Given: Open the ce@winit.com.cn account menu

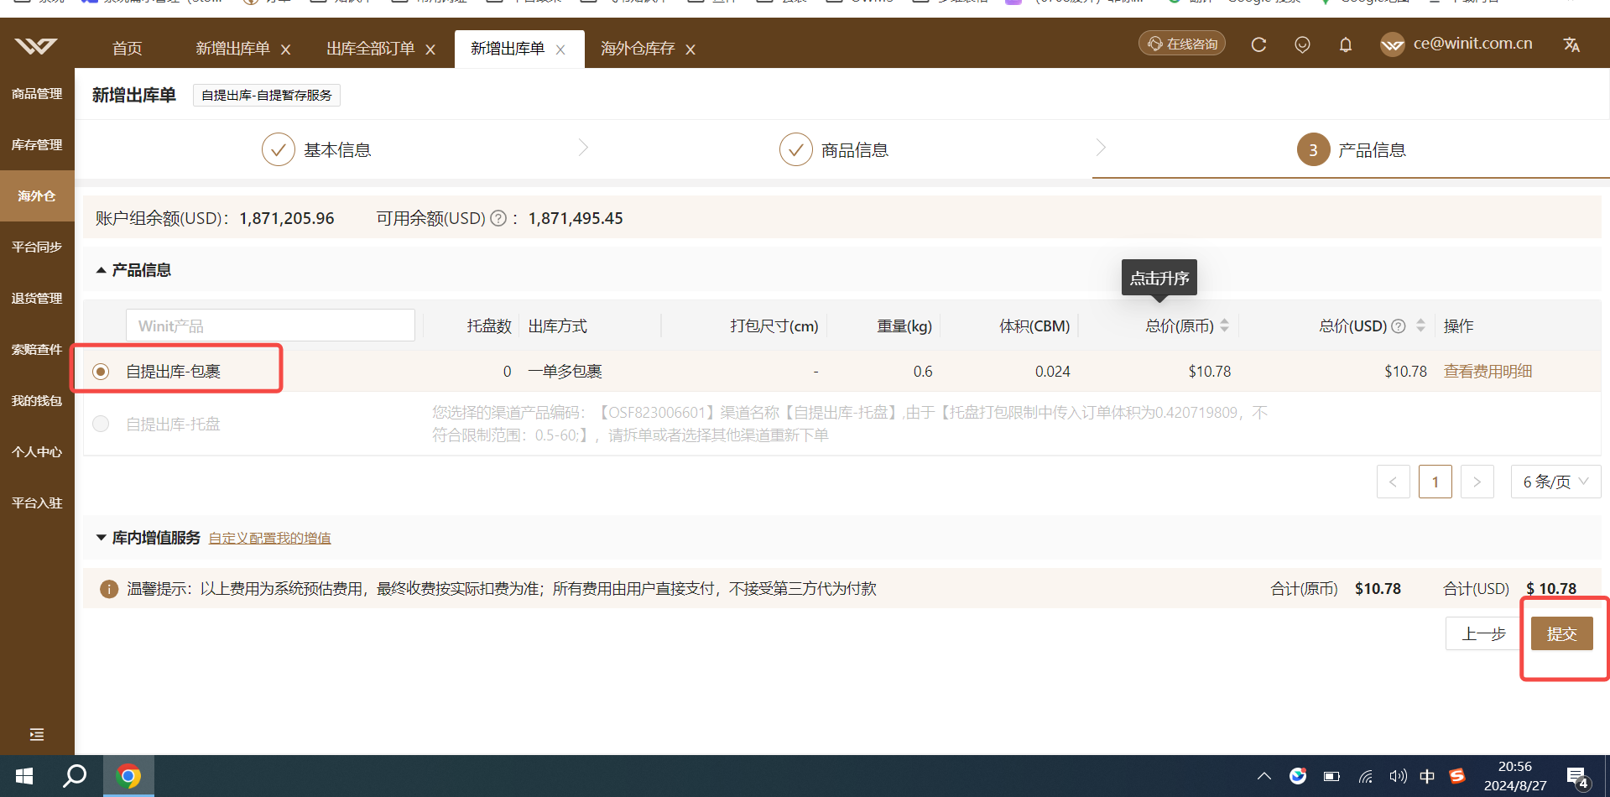Looking at the screenshot, I should pyautogui.click(x=1456, y=44).
